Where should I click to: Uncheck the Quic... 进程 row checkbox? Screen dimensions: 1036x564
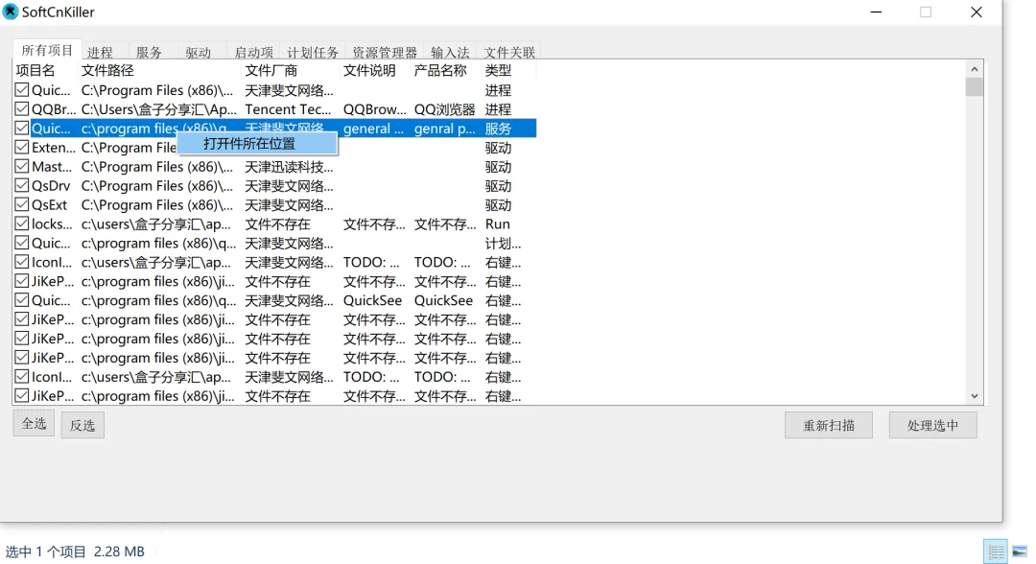coord(22,90)
